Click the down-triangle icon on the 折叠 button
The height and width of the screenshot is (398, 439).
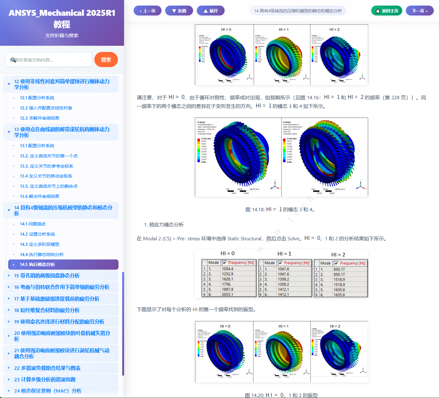(174, 10)
